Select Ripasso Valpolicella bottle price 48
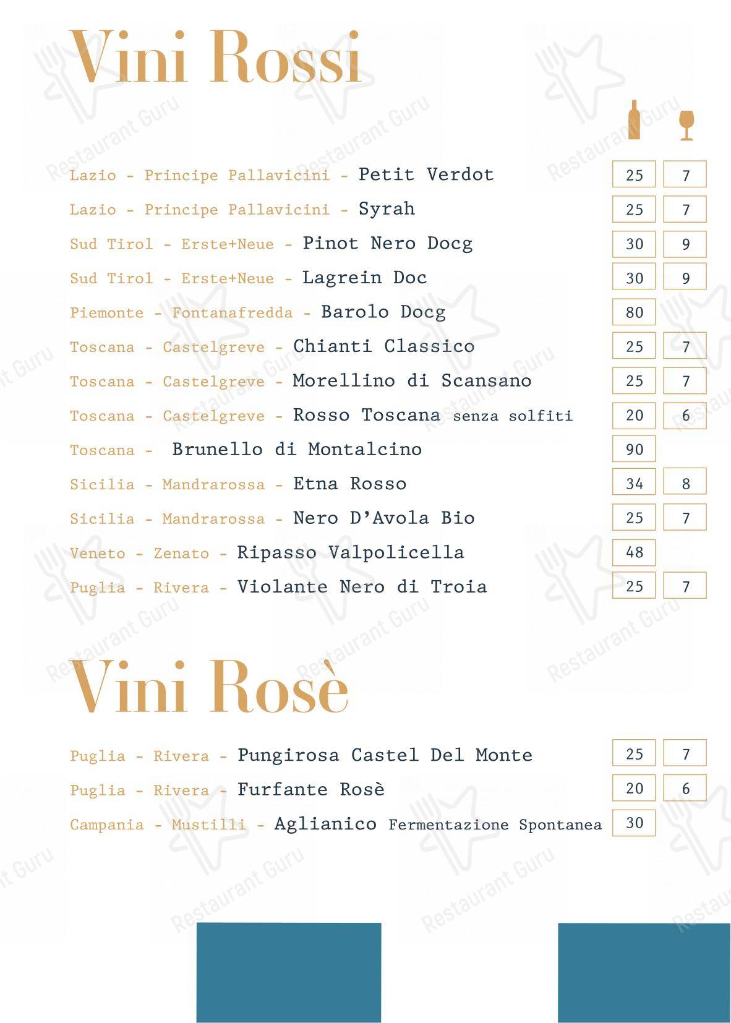Screen dimensions: 731x1023 (x=634, y=552)
